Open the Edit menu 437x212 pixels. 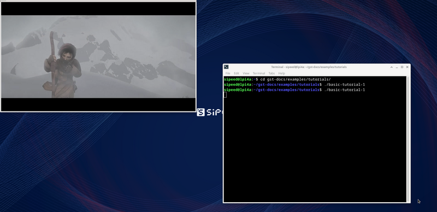click(237, 73)
